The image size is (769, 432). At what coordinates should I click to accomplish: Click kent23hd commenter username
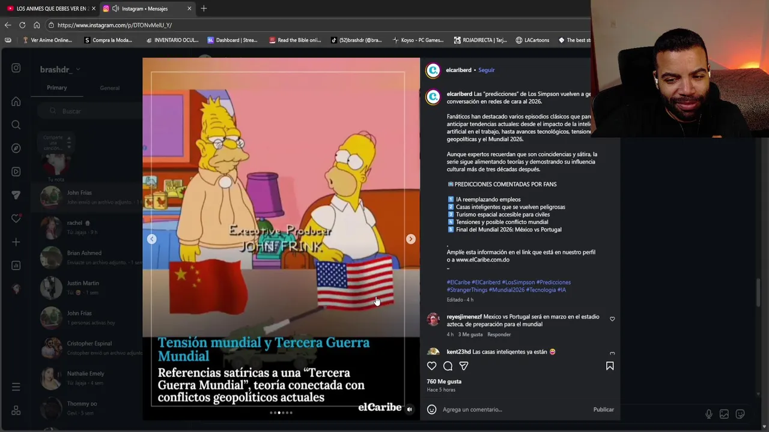pos(459,352)
